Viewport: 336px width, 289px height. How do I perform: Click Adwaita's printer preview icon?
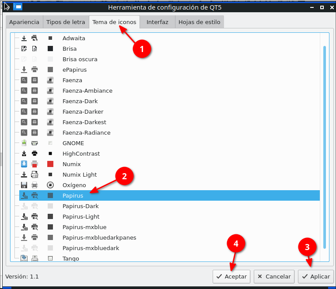(35, 38)
